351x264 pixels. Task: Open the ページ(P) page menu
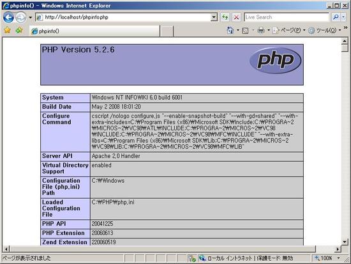(x=288, y=30)
